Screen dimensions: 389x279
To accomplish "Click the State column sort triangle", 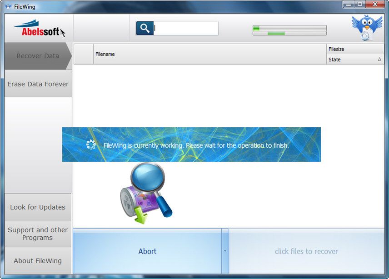I will [x=379, y=59].
